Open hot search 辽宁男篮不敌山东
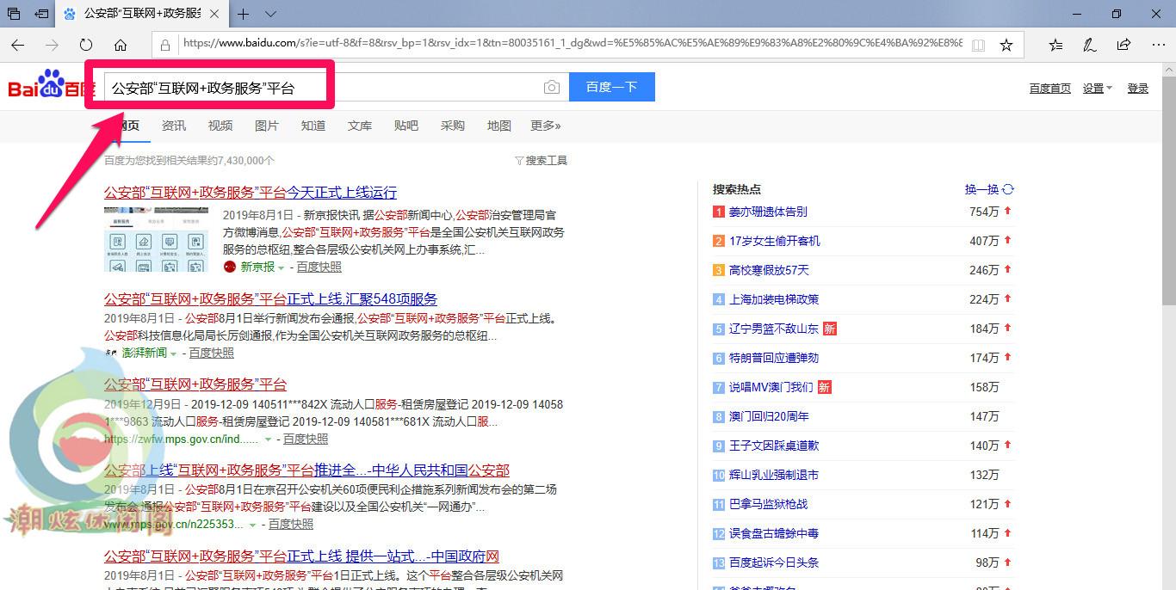Viewport: 1176px width, 590px height. pos(774,329)
